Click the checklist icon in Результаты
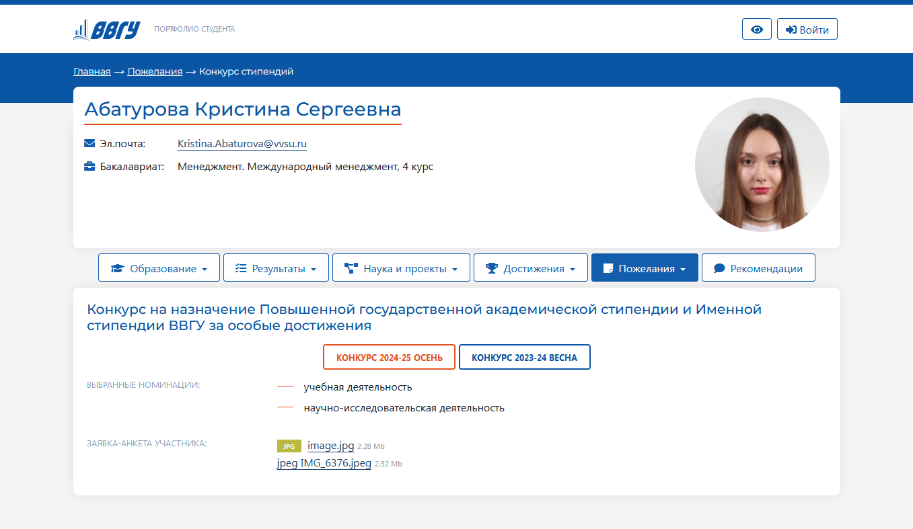This screenshot has height=529, width=913. [242, 268]
